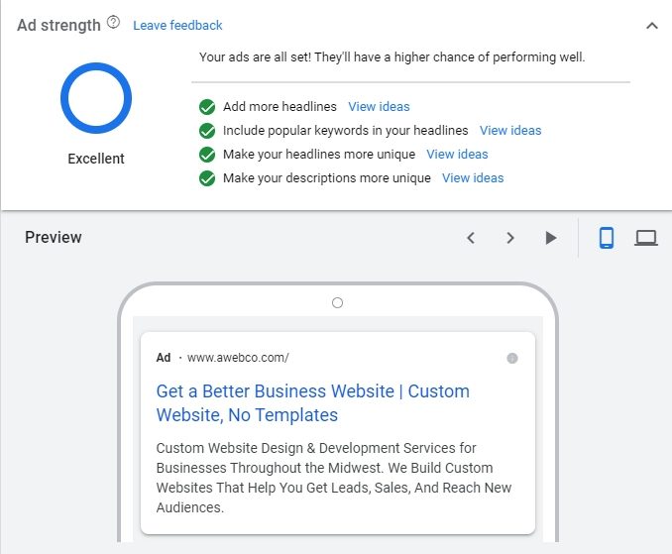Open Leave feedback link
The width and height of the screenshot is (672, 554).
tap(177, 26)
